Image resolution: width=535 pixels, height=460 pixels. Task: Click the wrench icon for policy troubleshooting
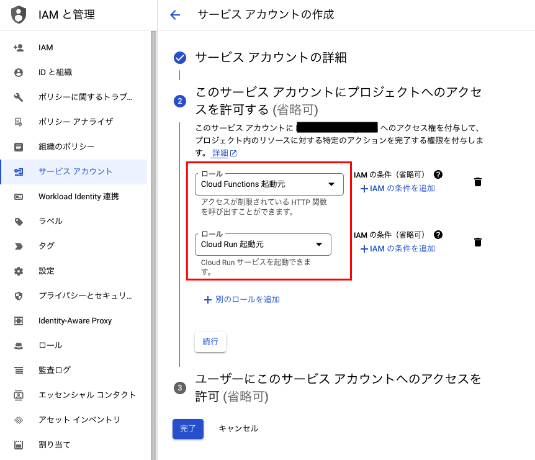[19, 97]
